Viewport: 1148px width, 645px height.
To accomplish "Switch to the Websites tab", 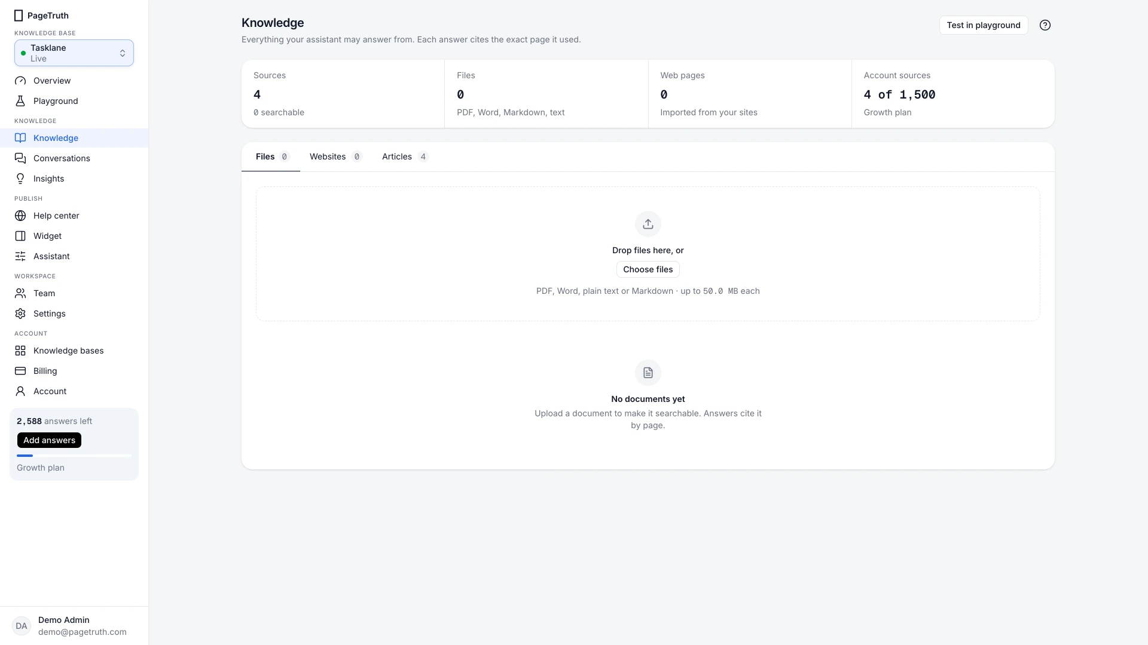I will pyautogui.click(x=335, y=156).
